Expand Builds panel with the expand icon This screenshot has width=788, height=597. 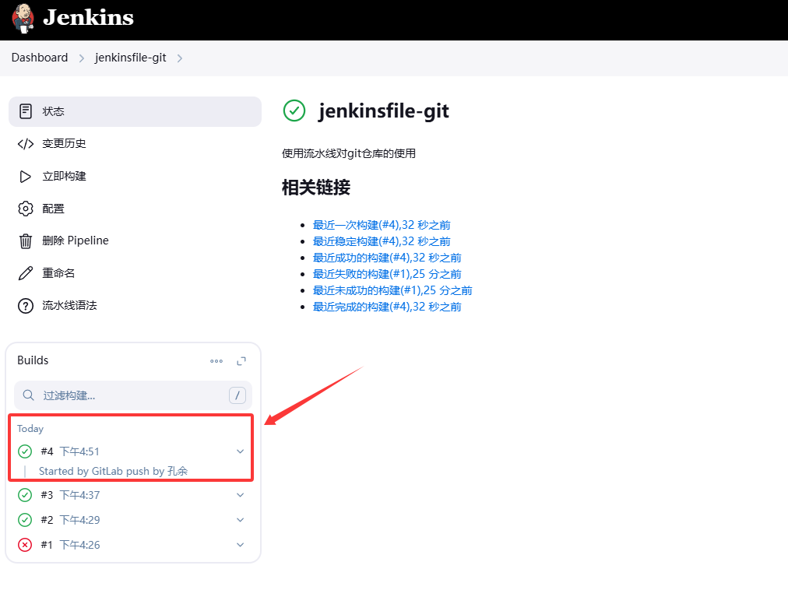point(241,361)
